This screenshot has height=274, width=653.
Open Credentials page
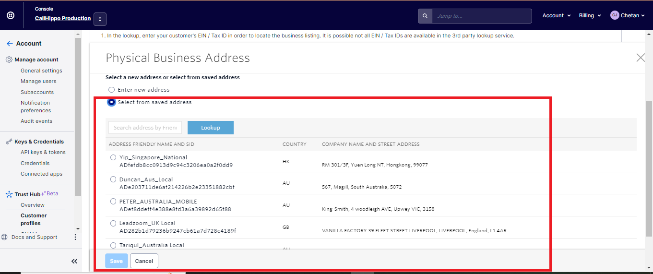click(x=35, y=163)
